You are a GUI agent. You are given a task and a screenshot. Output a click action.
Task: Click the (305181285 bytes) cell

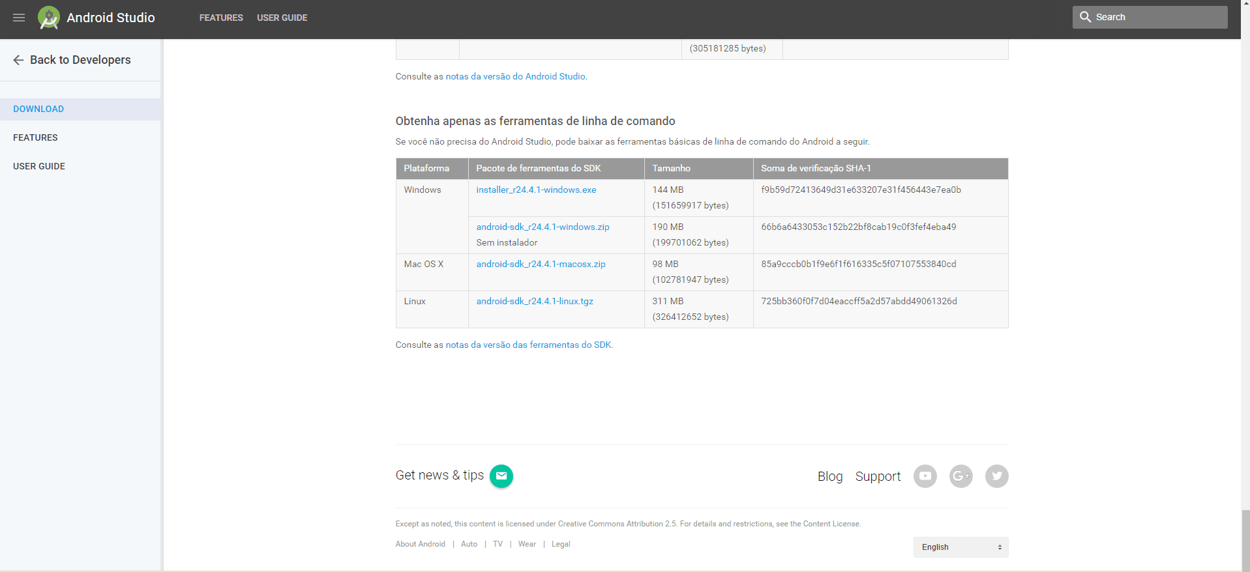(728, 48)
